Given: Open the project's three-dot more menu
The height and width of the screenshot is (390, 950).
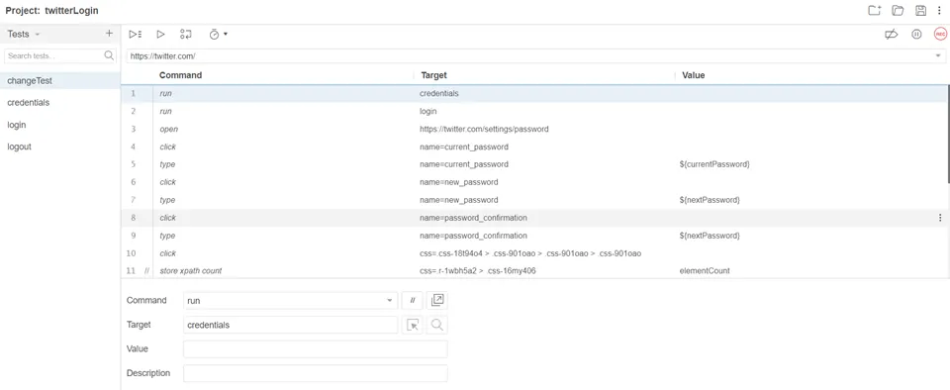Looking at the screenshot, I should click(939, 10).
